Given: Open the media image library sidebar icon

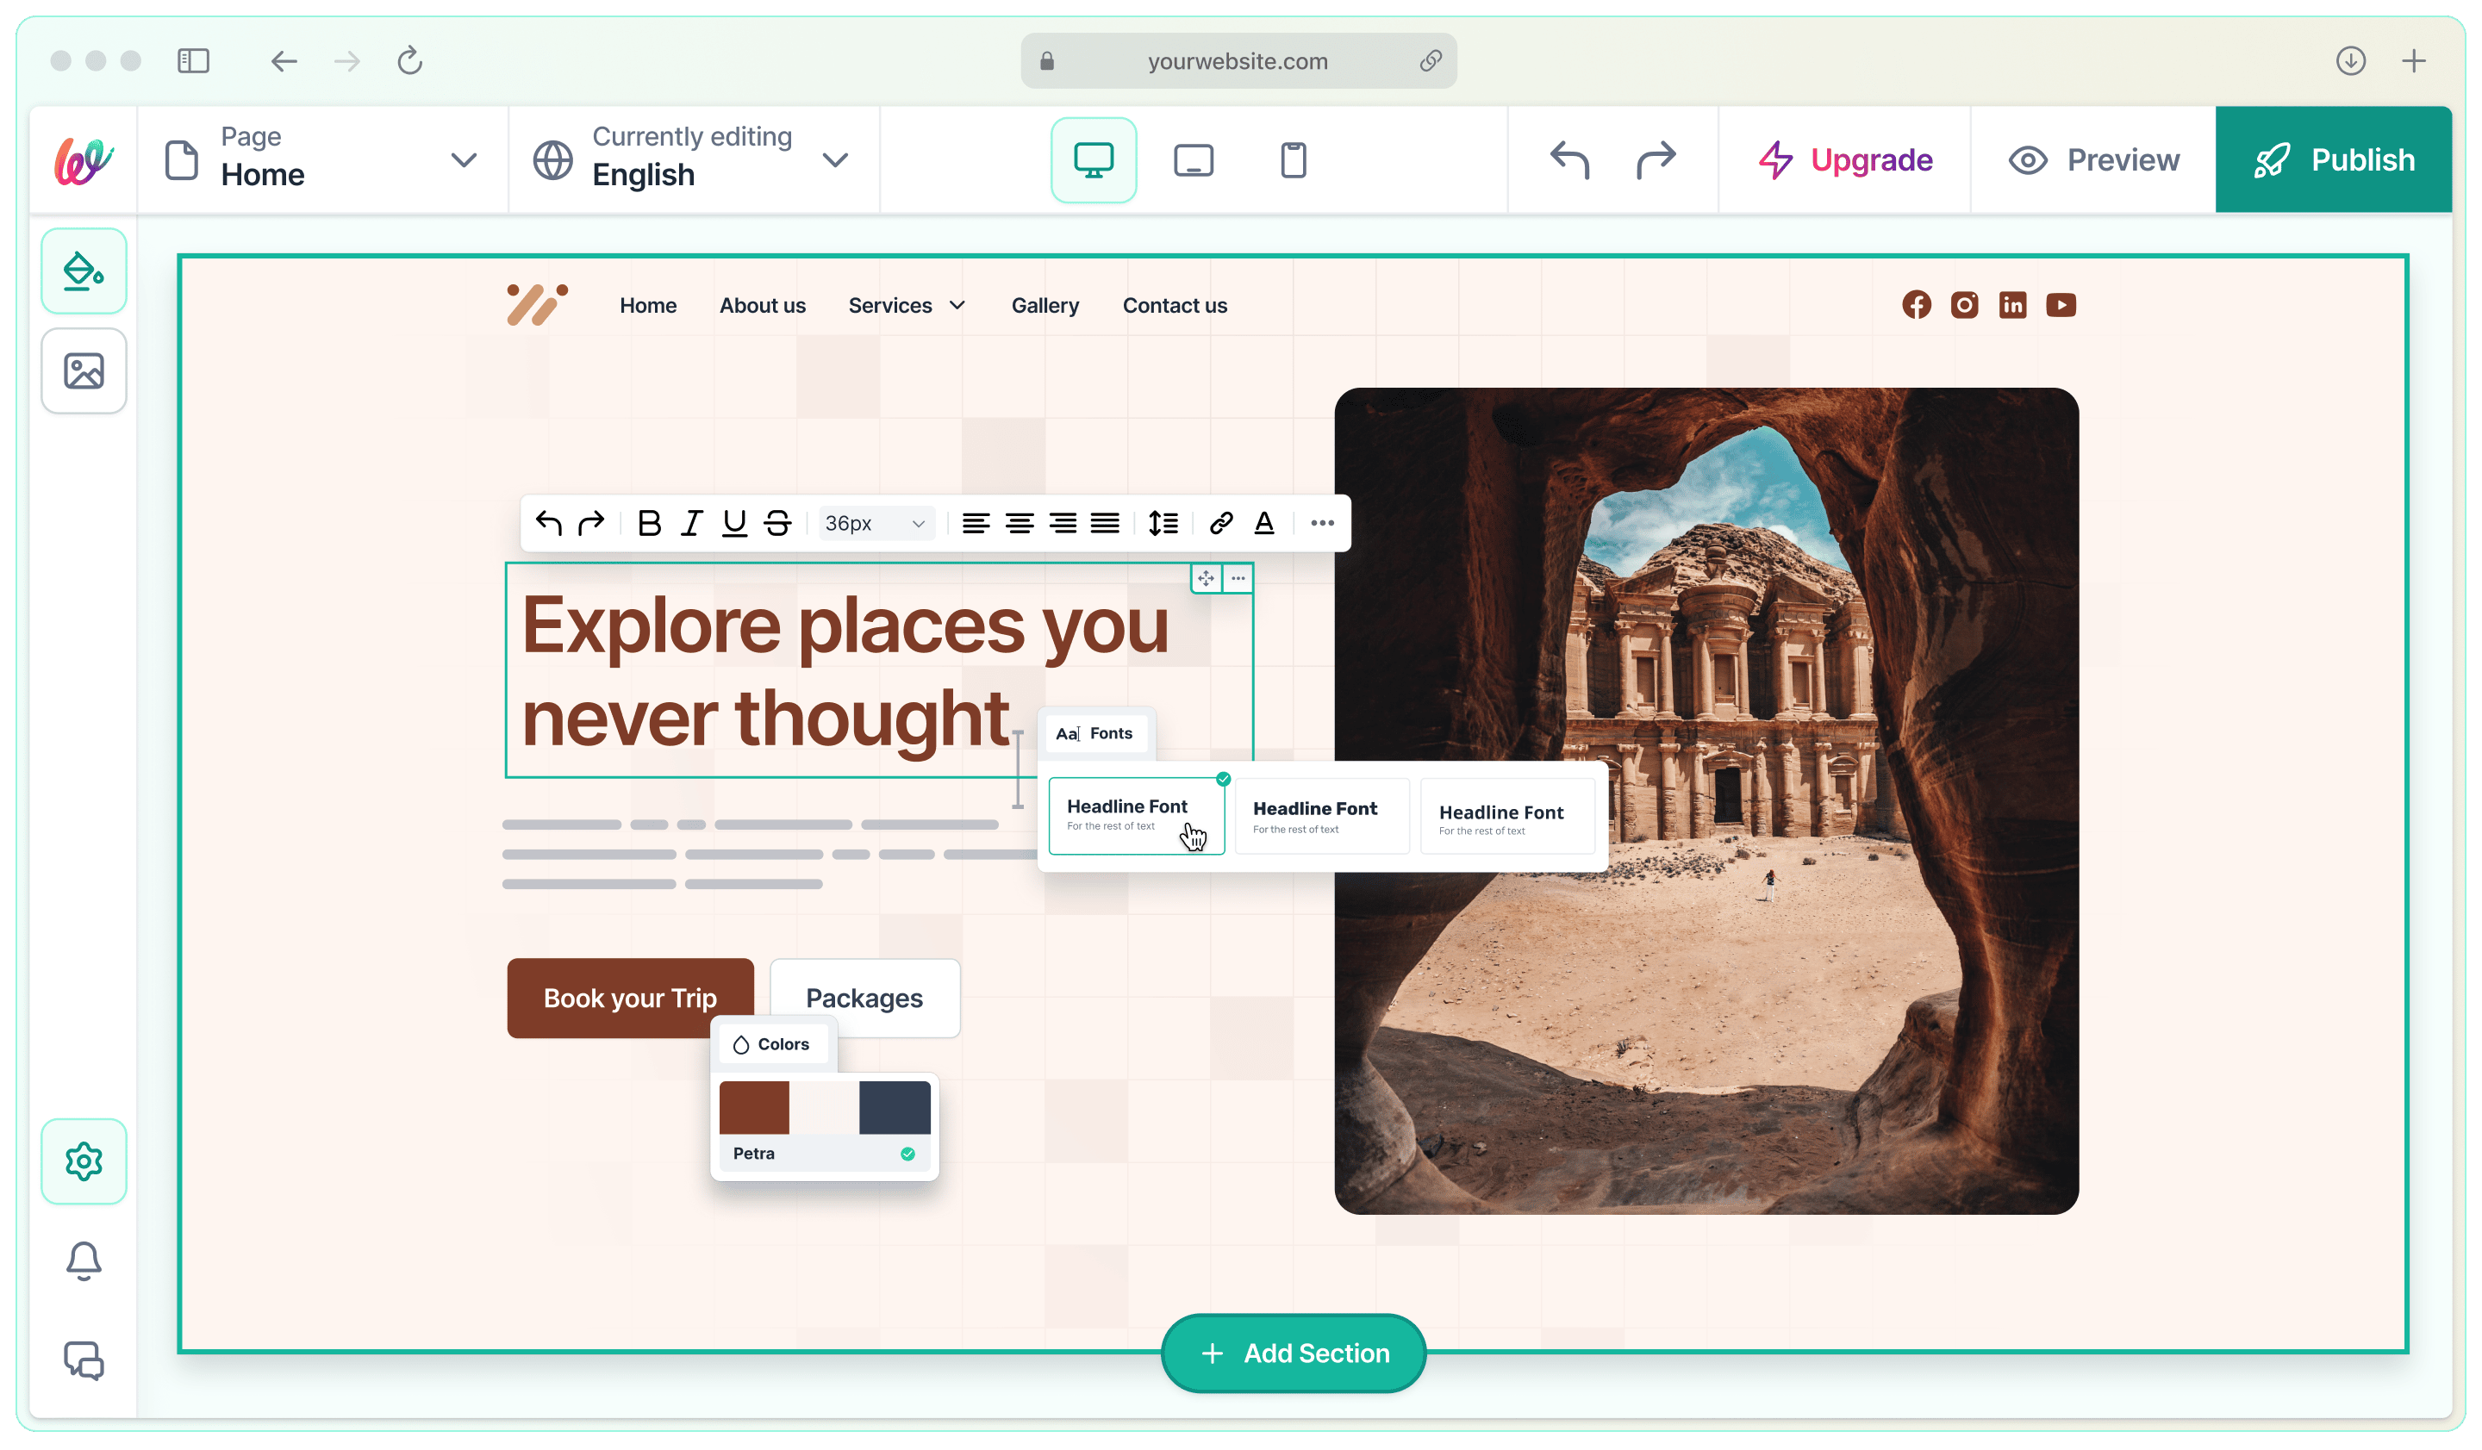Looking at the screenshot, I should point(84,371).
